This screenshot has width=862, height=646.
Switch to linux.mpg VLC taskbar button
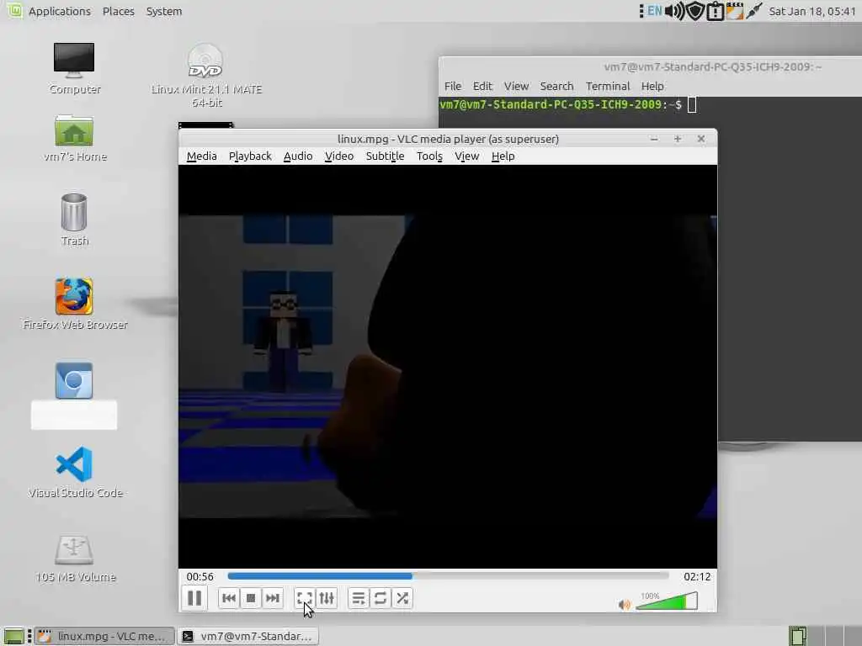point(104,636)
